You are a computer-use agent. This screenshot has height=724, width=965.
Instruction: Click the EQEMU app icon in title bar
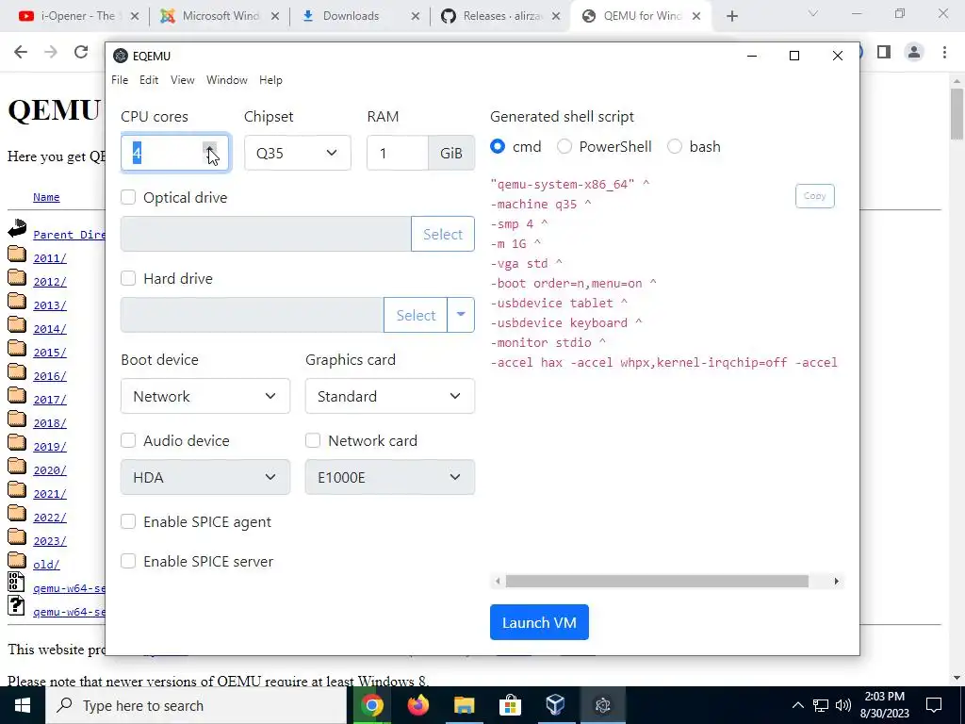coord(121,56)
